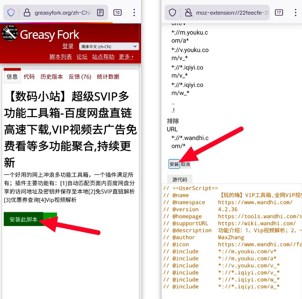Click the padlock site security icon

coord(27,13)
